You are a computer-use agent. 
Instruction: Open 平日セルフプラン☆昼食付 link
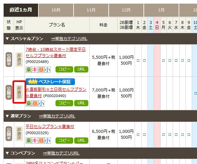click(50, 127)
